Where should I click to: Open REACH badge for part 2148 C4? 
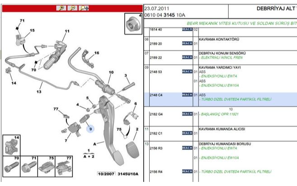187,95
